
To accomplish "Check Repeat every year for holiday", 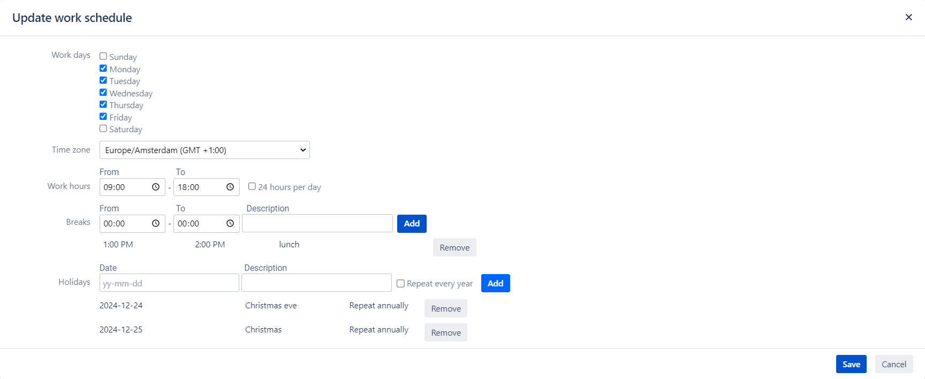I will tap(400, 283).
